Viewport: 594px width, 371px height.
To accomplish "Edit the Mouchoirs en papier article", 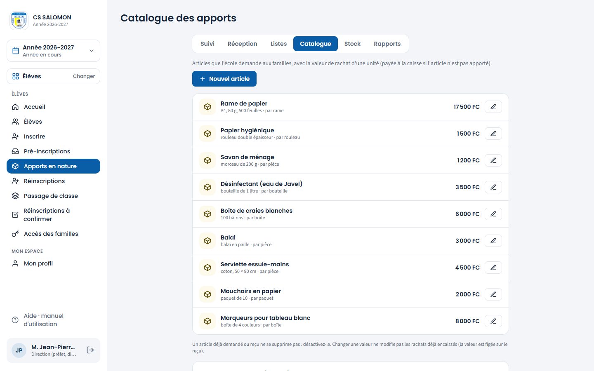I will click(493, 294).
